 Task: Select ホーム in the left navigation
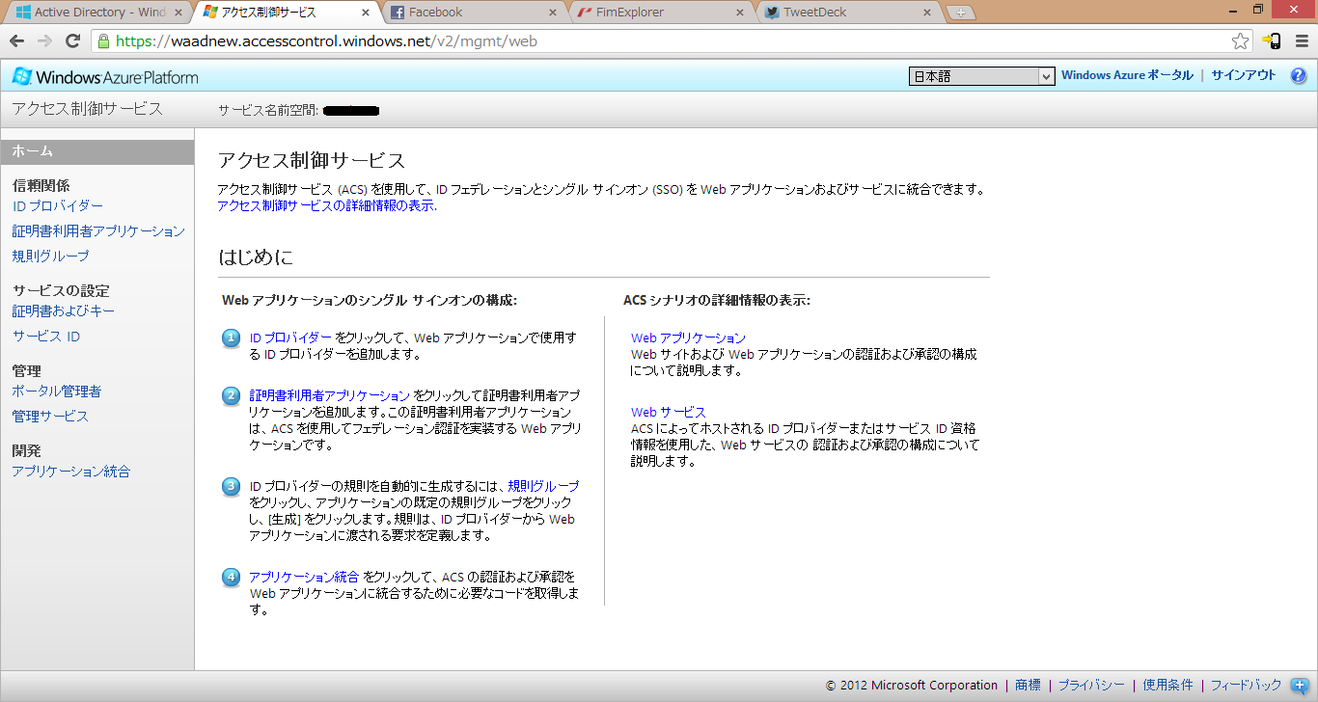click(97, 151)
